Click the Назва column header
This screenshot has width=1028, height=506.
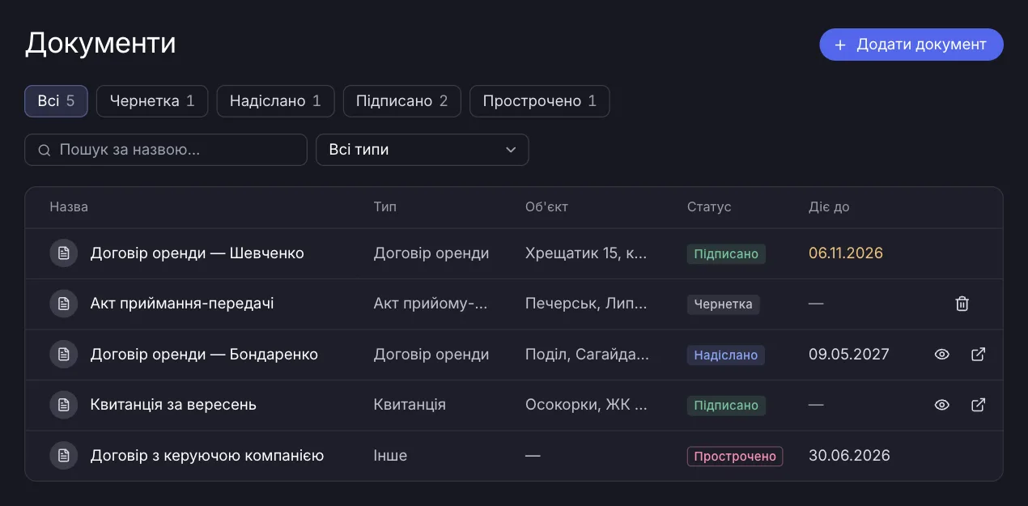(69, 207)
